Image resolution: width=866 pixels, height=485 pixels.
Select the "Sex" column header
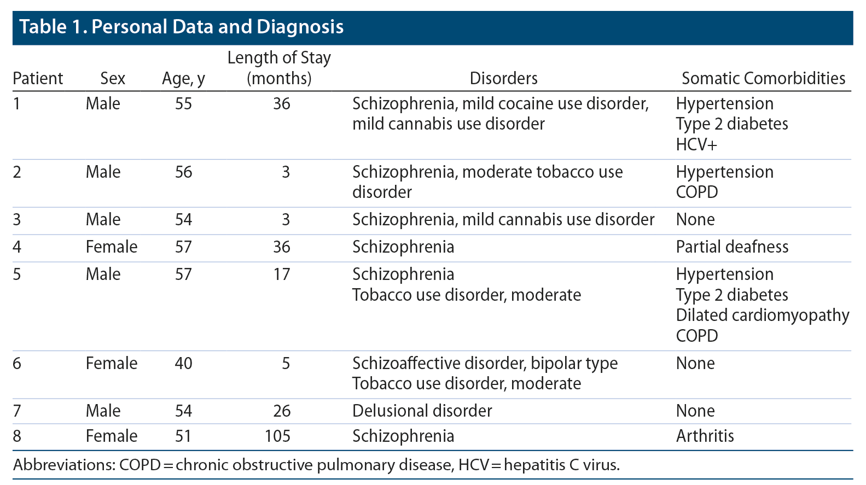pos(113,79)
